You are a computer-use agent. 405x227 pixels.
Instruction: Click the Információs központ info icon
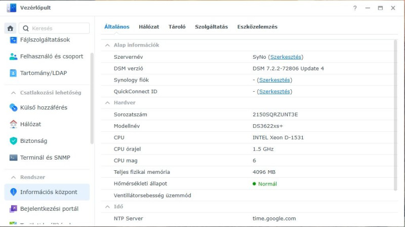(13, 192)
